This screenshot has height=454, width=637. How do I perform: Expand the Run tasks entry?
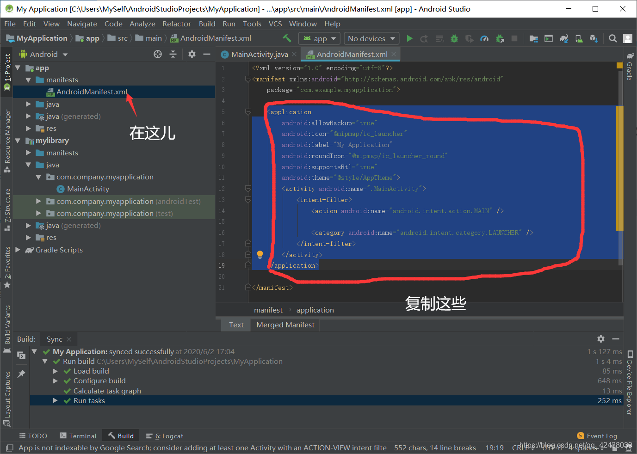coord(55,400)
